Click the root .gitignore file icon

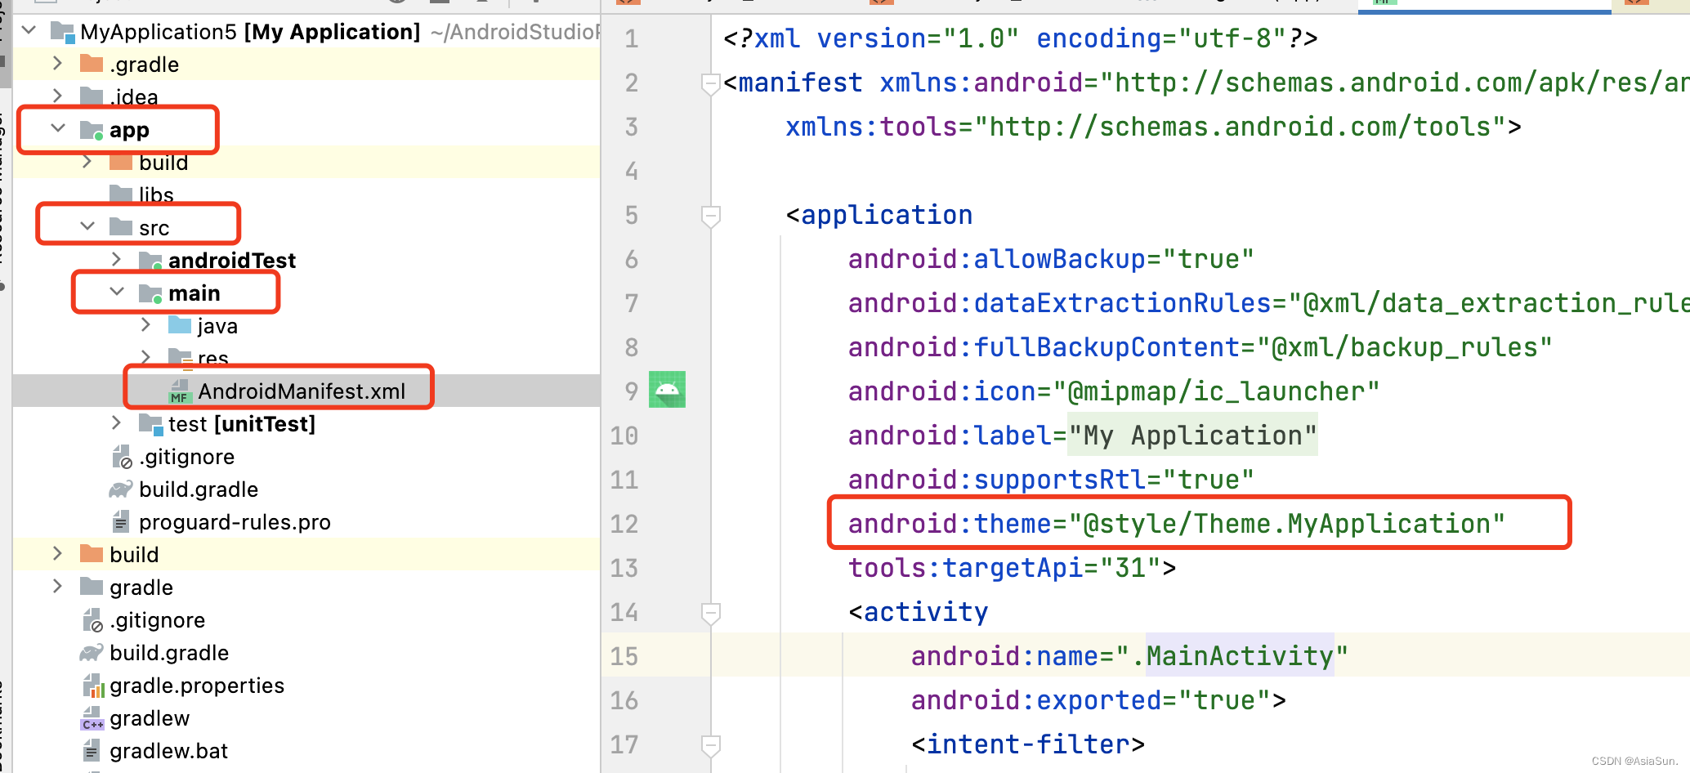92,620
